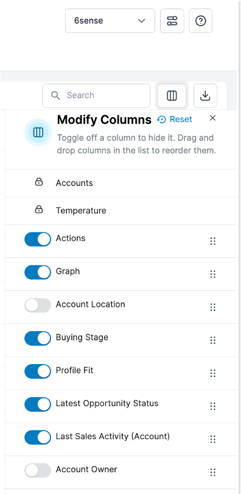
Task: Turn off the Graph column toggle
Action: (x=38, y=272)
